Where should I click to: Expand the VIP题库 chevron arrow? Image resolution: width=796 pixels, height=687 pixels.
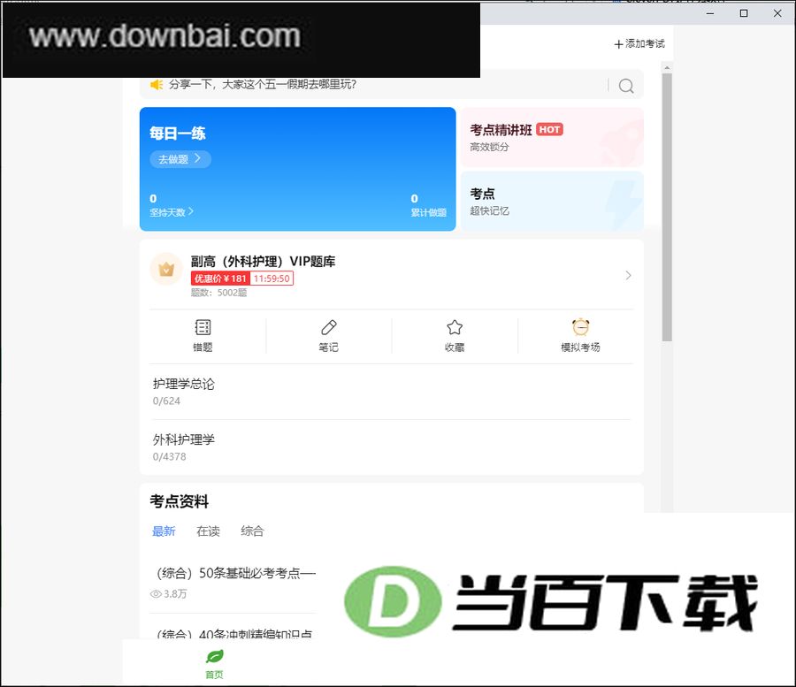628,276
